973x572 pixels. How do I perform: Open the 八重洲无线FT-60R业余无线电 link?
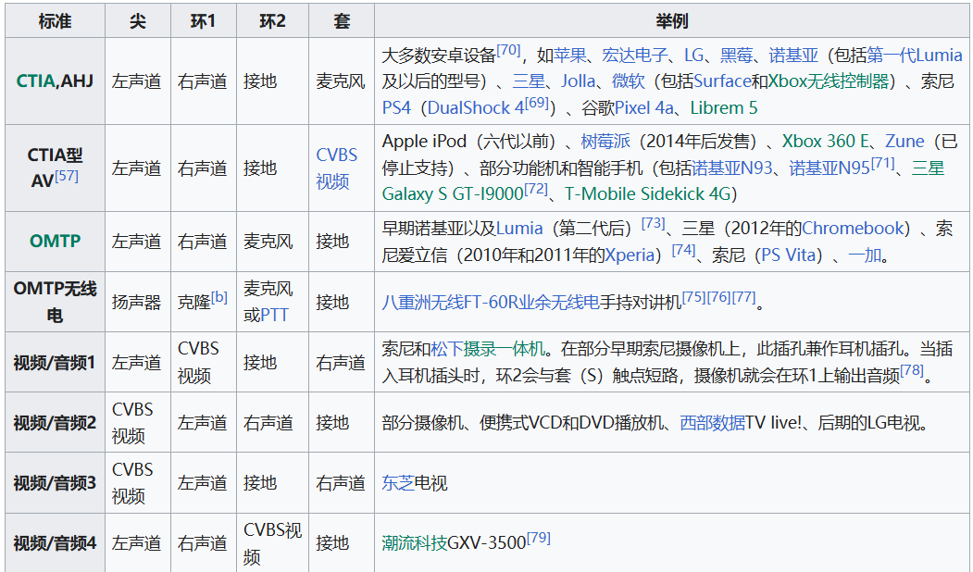(491, 302)
